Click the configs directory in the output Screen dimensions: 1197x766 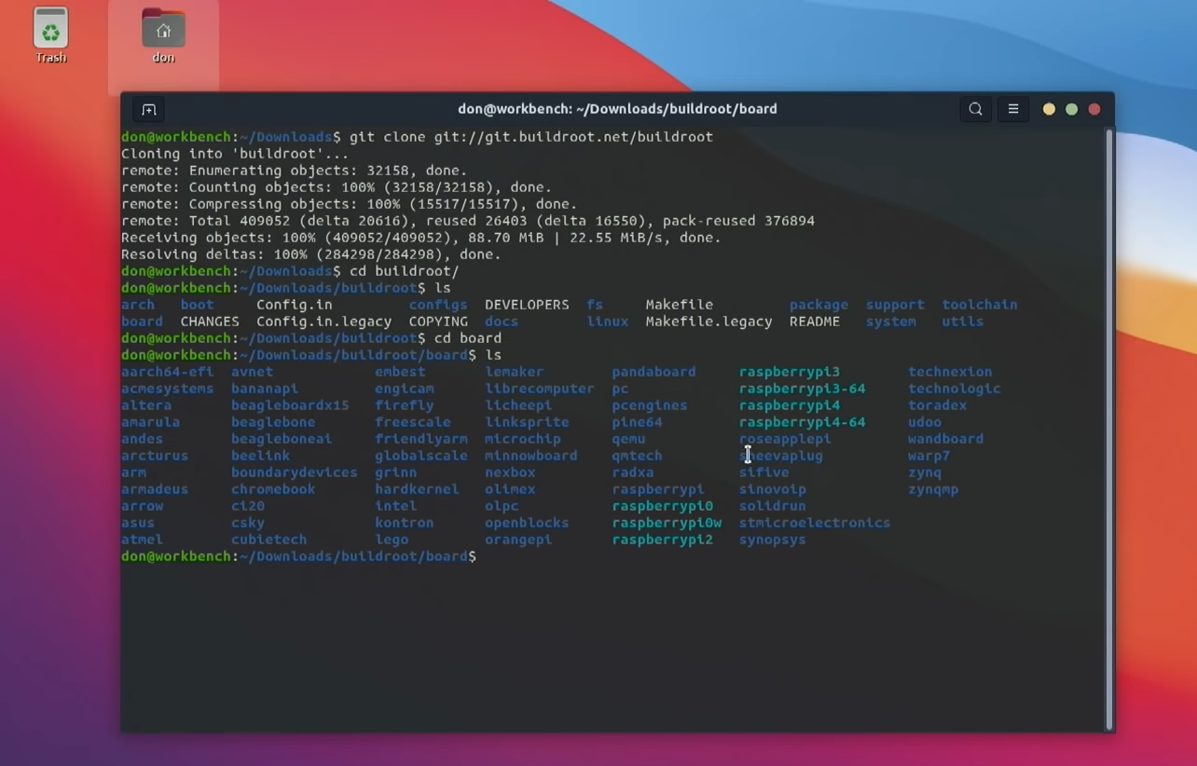click(438, 304)
